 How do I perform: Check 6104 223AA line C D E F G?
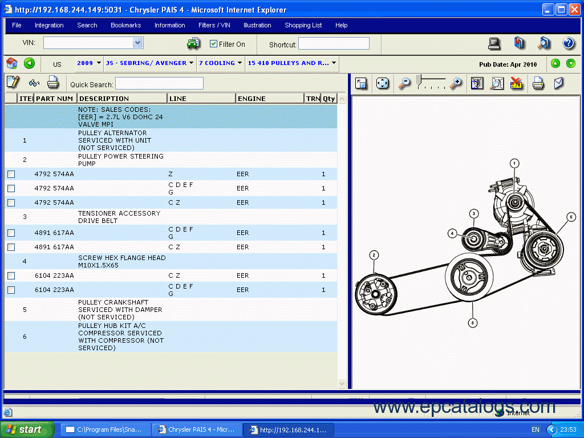(x=11, y=290)
